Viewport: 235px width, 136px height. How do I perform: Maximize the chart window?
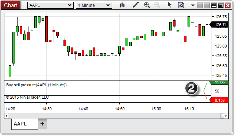(221, 5)
